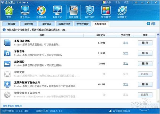This screenshot has height=114, width=160.
Task: Delete 示例音乐 with 删除 button
Action: tap(145, 53)
